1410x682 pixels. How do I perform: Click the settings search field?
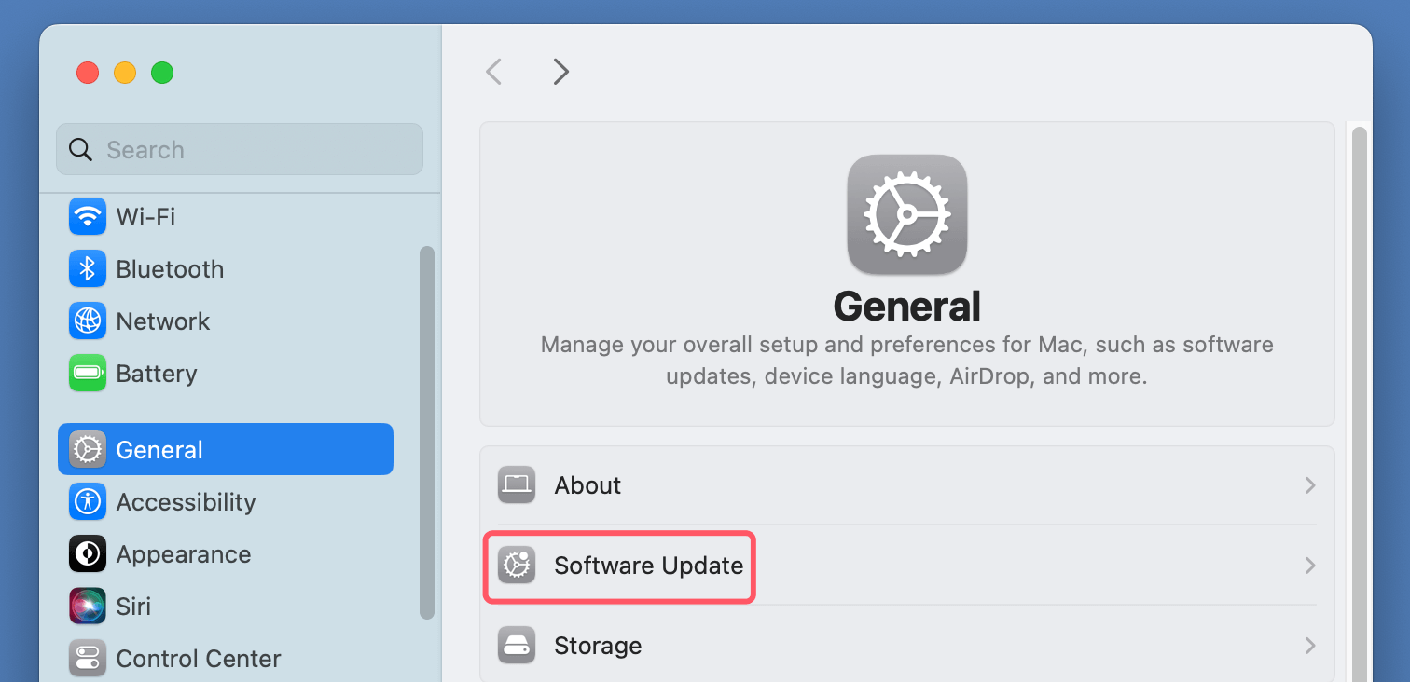(x=239, y=149)
